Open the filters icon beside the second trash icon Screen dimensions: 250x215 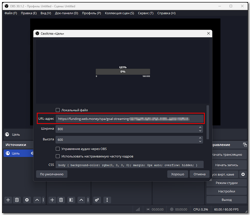(x=71, y=200)
